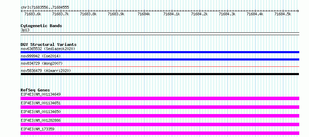Click the EIF4E3|NM_001134649 gene label
This screenshot has height=137, width=309.
point(41,94)
